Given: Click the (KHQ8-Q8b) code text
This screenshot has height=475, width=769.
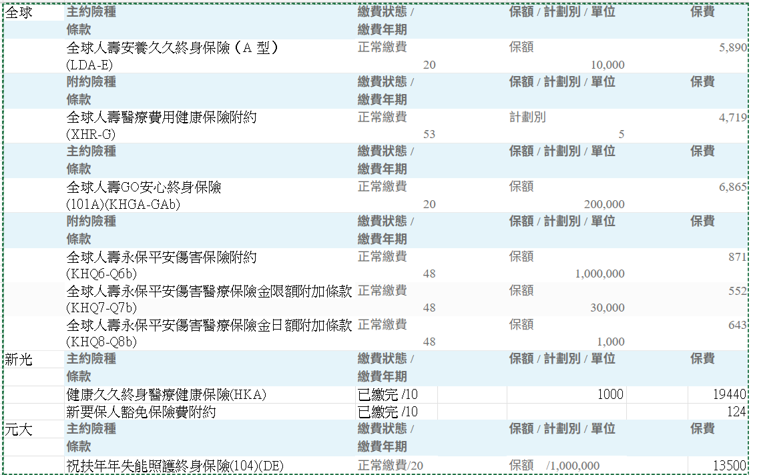Looking at the screenshot, I should (x=101, y=342).
